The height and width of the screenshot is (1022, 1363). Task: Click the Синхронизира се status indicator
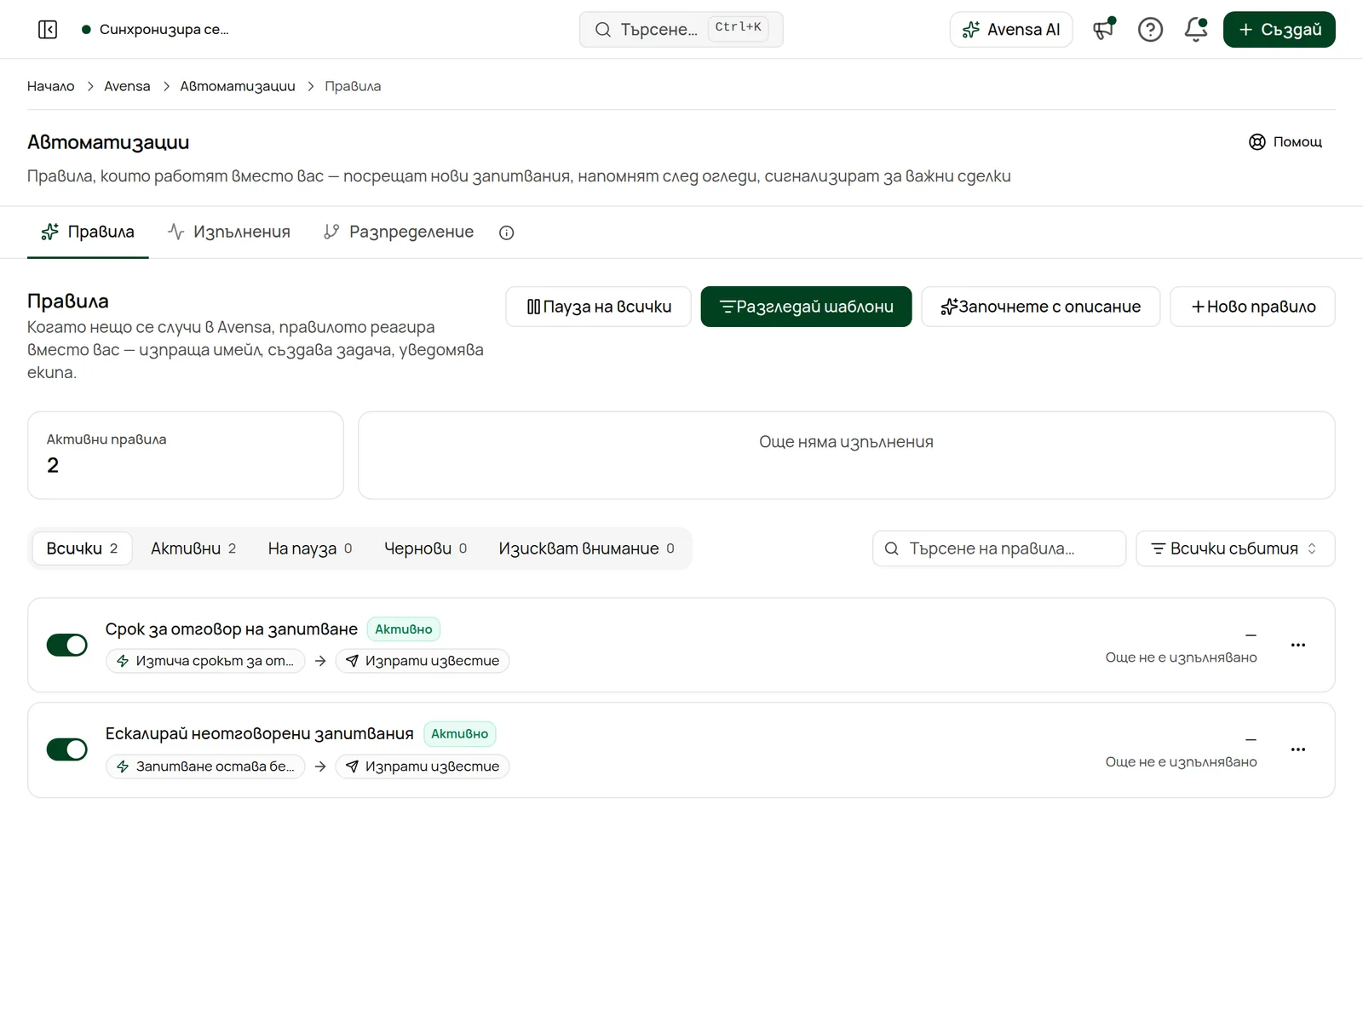(155, 30)
